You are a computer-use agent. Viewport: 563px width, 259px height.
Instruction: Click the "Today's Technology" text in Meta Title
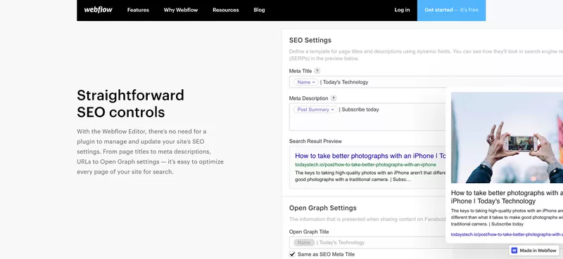click(346, 82)
